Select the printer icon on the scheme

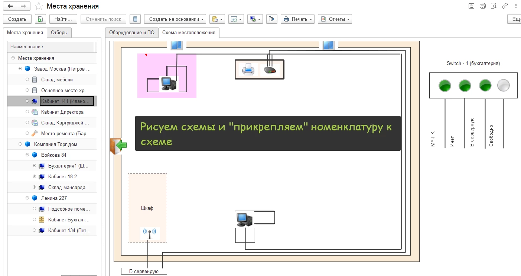[248, 69]
